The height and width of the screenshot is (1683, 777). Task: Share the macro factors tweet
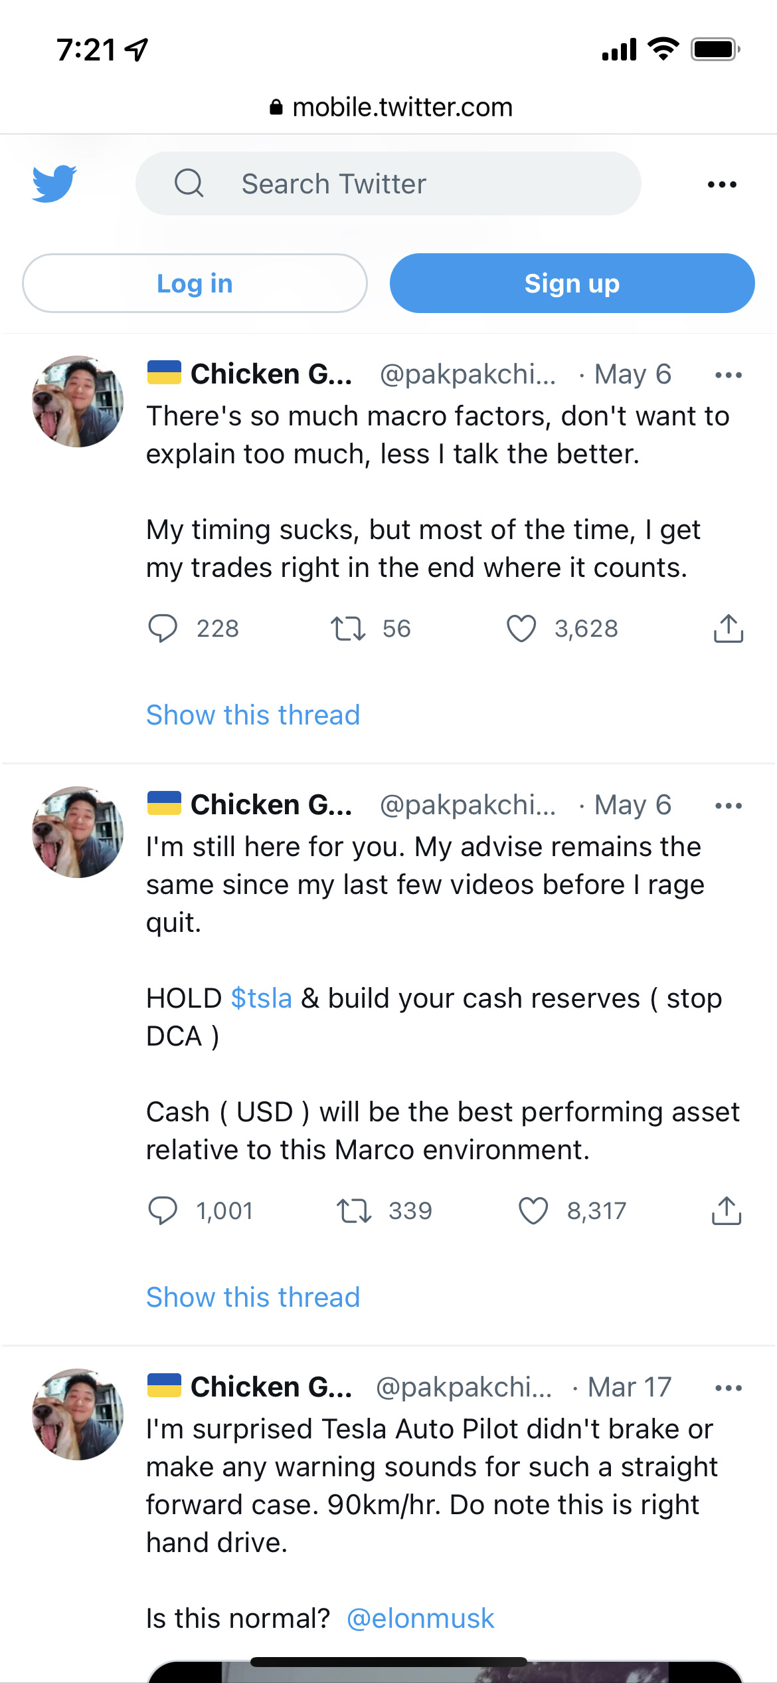pos(728,628)
